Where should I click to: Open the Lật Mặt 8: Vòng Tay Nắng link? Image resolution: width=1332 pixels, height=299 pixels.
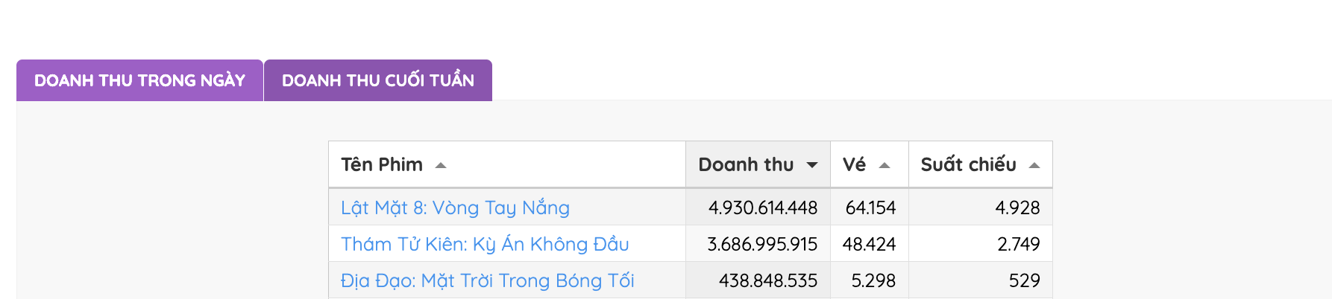455,208
